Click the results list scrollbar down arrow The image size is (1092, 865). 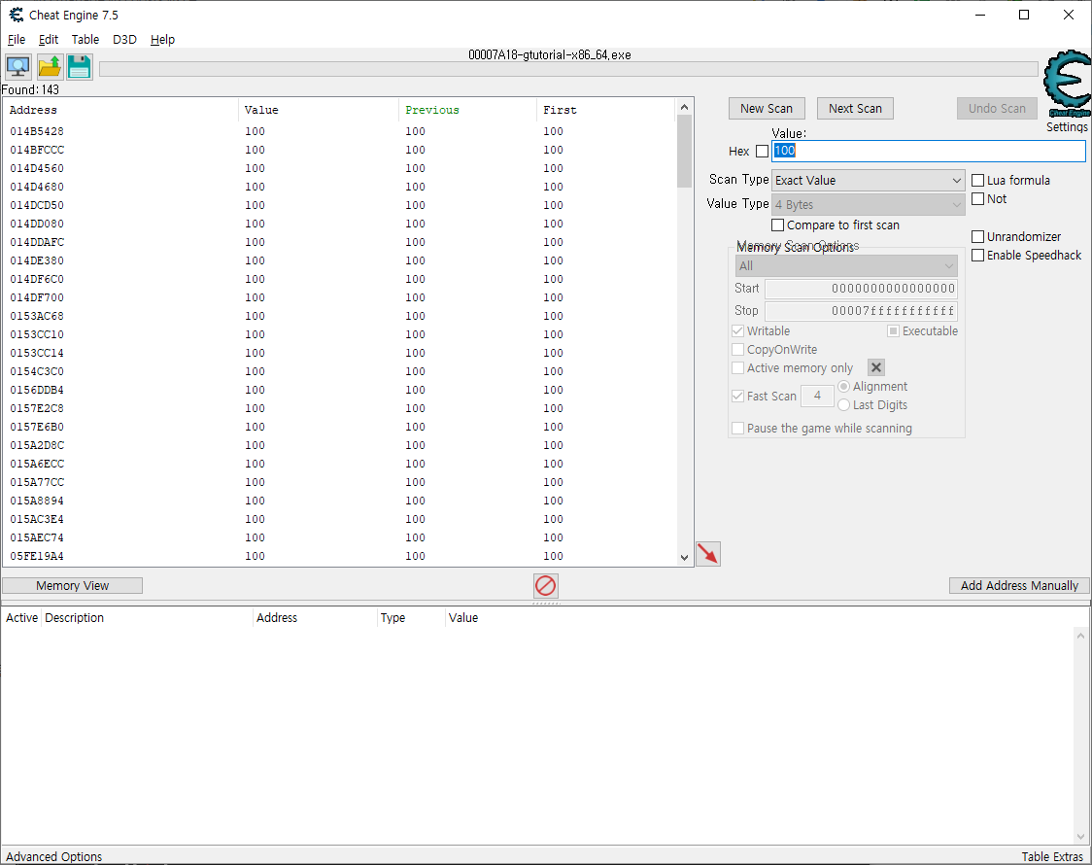[x=684, y=558]
